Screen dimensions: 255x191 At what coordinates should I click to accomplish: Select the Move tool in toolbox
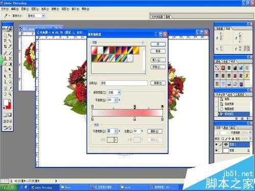[10, 36]
